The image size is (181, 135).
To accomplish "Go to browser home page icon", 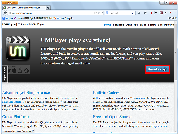I will click(145, 13).
